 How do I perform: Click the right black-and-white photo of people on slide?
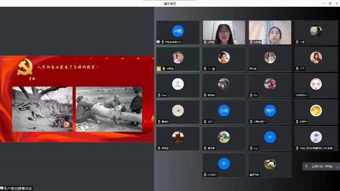click(109, 109)
